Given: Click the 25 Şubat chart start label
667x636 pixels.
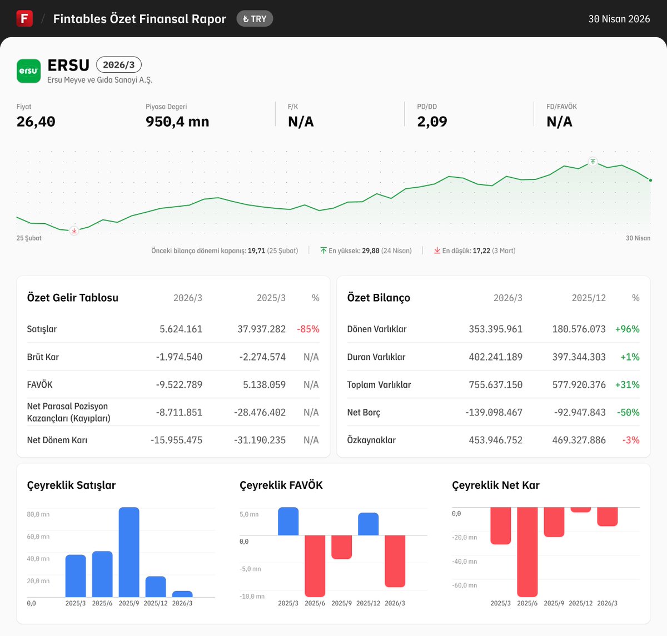Looking at the screenshot, I should [29, 238].
